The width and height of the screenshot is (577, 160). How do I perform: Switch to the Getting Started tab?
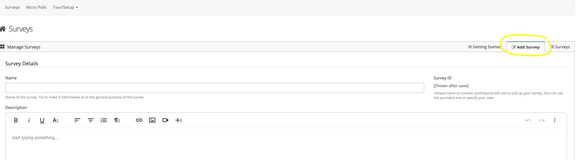point(484,47)
